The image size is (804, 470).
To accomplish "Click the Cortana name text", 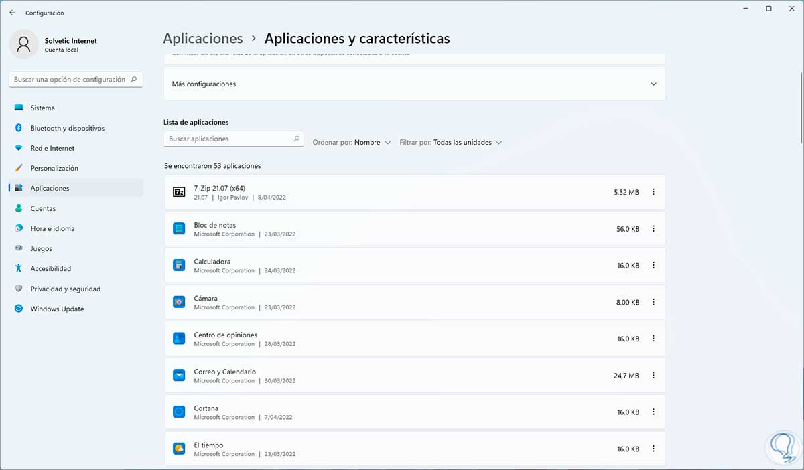I will click(206, 408).
